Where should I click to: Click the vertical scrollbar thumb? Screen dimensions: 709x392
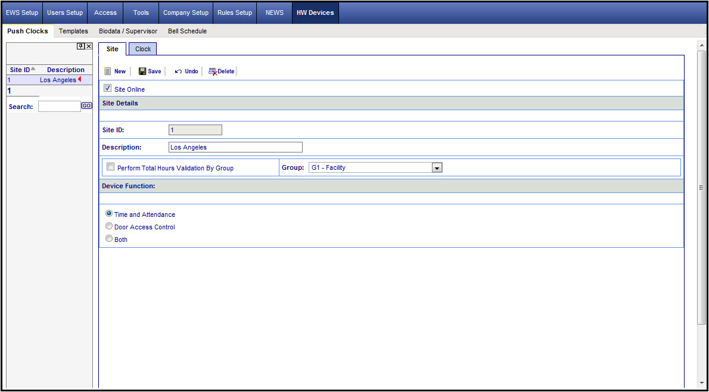701,187
